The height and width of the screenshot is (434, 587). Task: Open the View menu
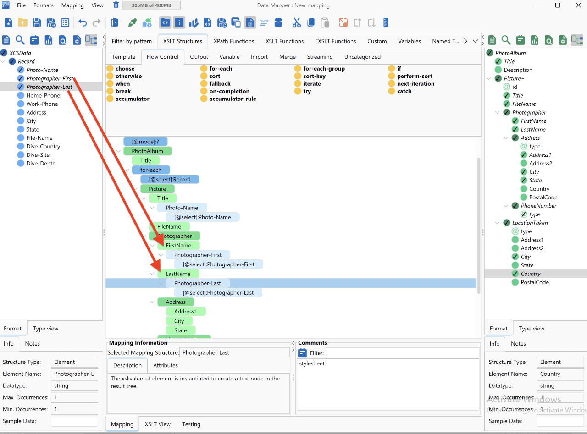tap(98, 5)
